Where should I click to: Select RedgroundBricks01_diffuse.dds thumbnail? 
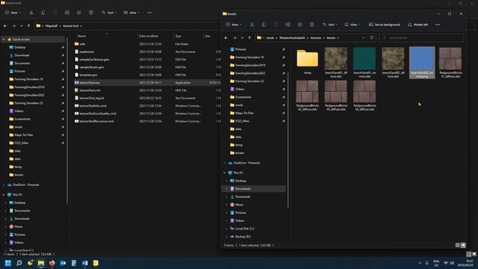pos(450,62)
